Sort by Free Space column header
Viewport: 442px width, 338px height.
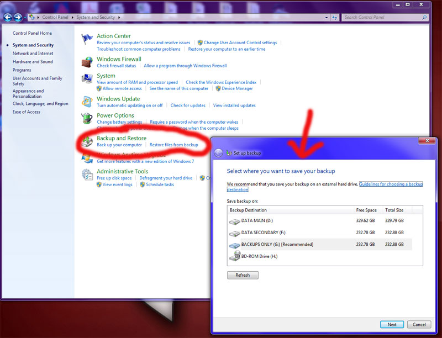368,210
